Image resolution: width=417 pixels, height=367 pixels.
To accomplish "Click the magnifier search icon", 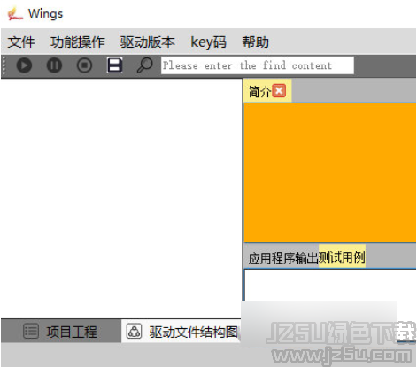I will [144, 65].
